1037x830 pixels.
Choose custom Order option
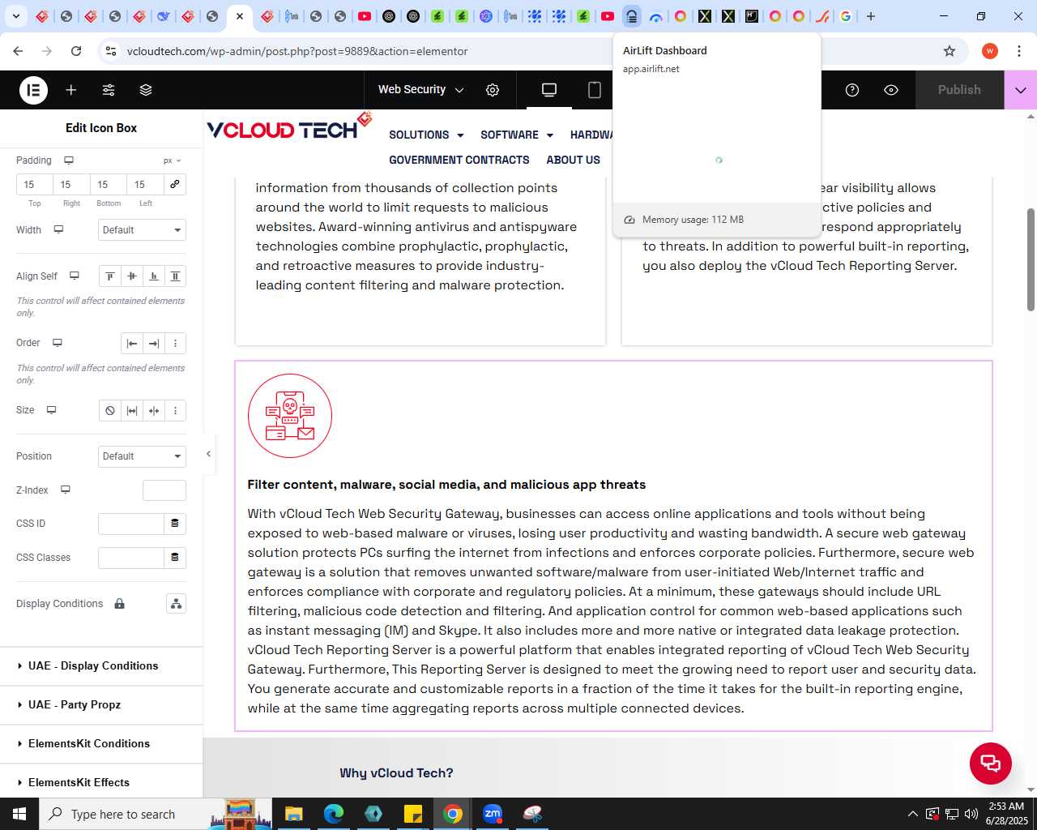(175, 344)
